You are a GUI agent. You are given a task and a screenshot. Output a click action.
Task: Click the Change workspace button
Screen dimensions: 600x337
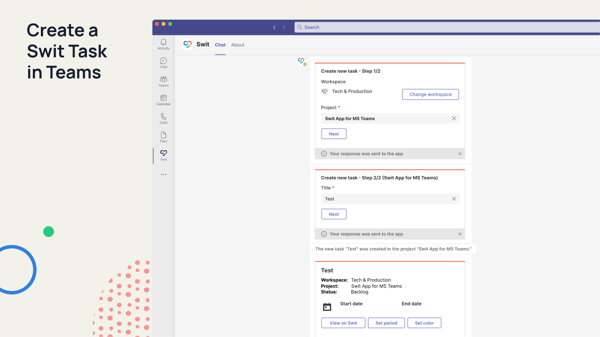pyautogui.click(x=430, y=94)
